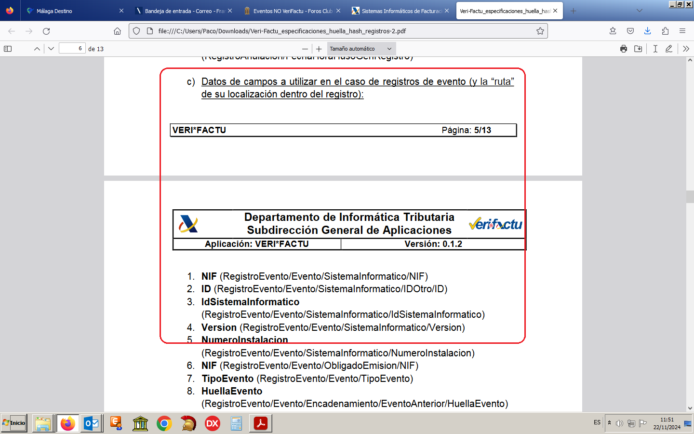Open File Explorer from the taskbar
694x434 pixels.
pos(43,423)
